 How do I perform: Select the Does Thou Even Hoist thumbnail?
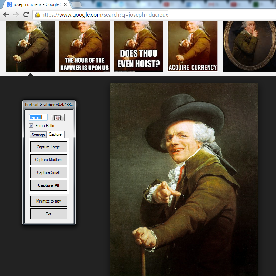point(139,47)
